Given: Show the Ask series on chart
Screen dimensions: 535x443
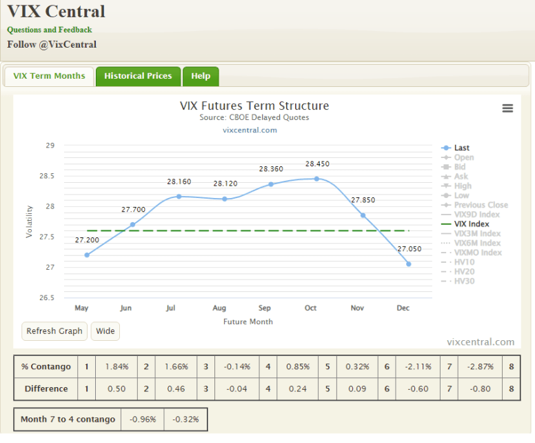Looking at the screenshot, I should tap(460, 177).
